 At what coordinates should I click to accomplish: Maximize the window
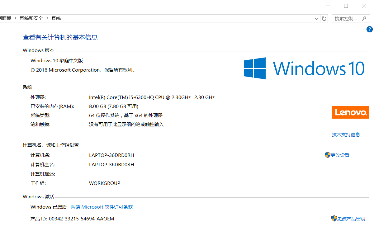[x=346, y=6]
